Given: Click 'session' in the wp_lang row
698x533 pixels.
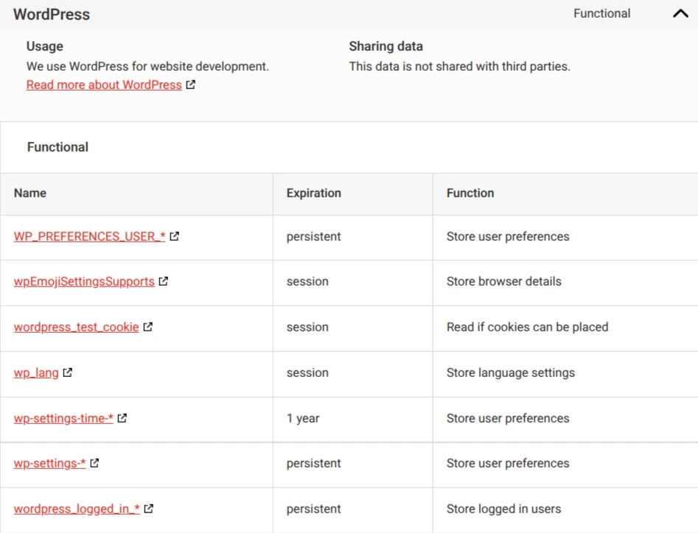Looking at the screenshot, I should pos(307,373).
